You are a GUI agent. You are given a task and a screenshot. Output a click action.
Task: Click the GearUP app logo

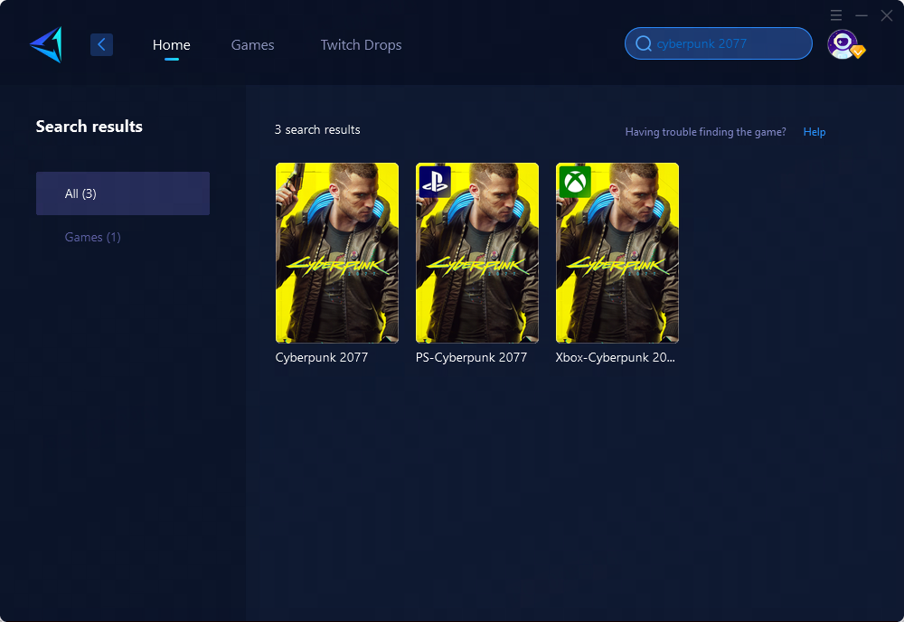pos(46,44)
